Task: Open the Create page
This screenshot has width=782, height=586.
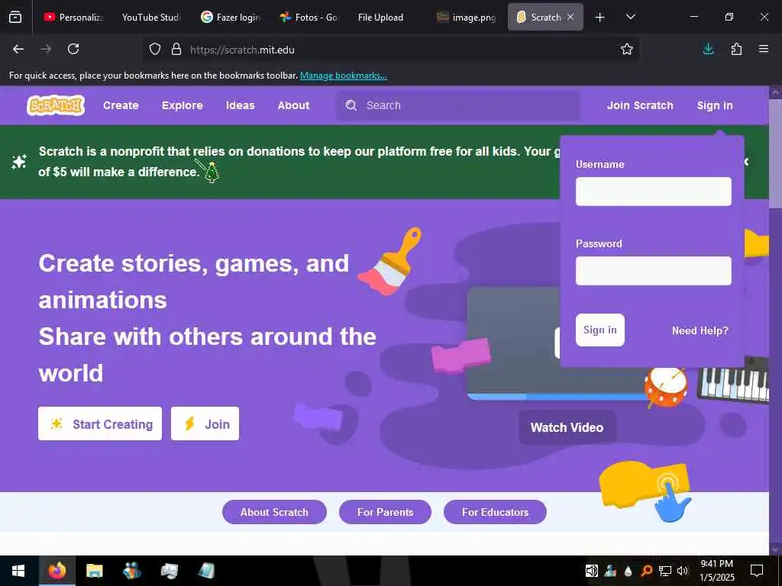Action: click(121, 105)
